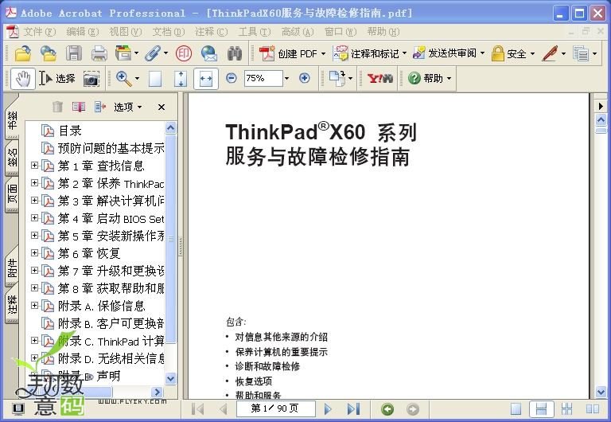Go to the previous page
Image resolution: width=611 pixels, height=422 pixels.
[x=223, y=408]
